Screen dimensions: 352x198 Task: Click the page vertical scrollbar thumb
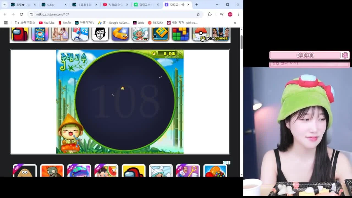[241, 42]
